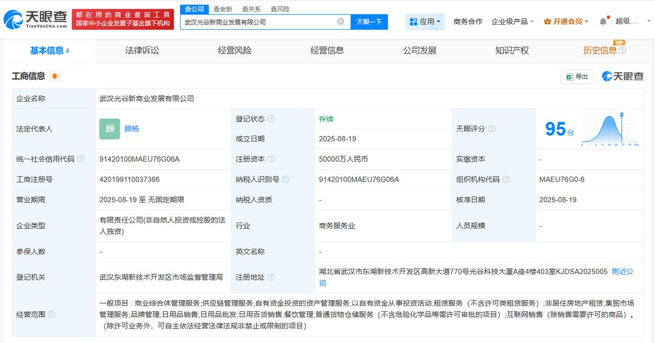The image size is (655, 343).
Task: Click help icon next to 天眼评分
Action: (x=492, y=129)
